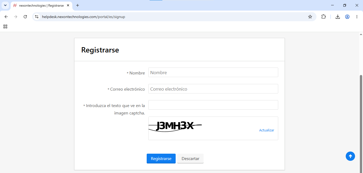This screenshot has height=173, width=363.
Task: Open Chrome three-dot menu
Action: [x=357, y=17]
